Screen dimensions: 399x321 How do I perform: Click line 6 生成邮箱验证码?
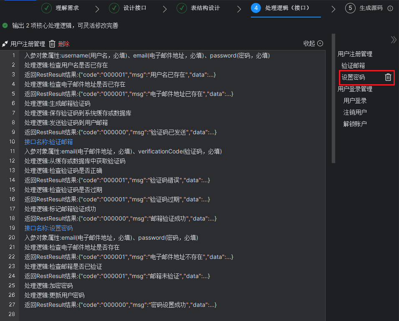click(x=57, y=103)
